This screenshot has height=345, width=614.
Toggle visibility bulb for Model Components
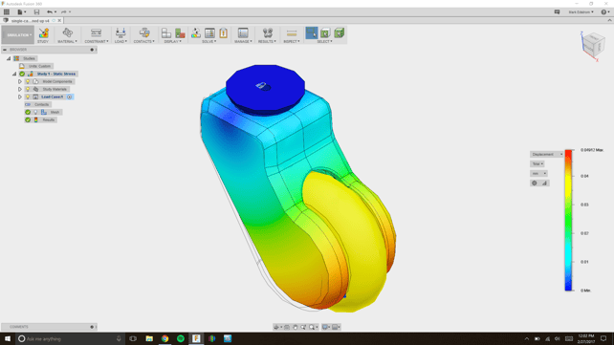coord(28,81)
